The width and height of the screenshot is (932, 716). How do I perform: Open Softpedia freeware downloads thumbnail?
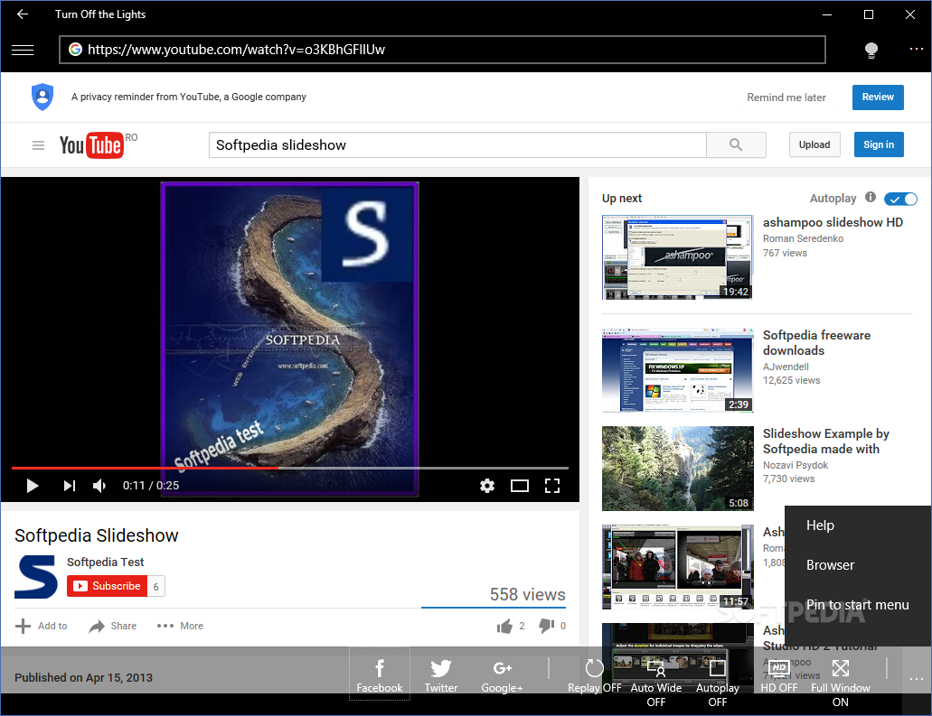click(677, 370)
